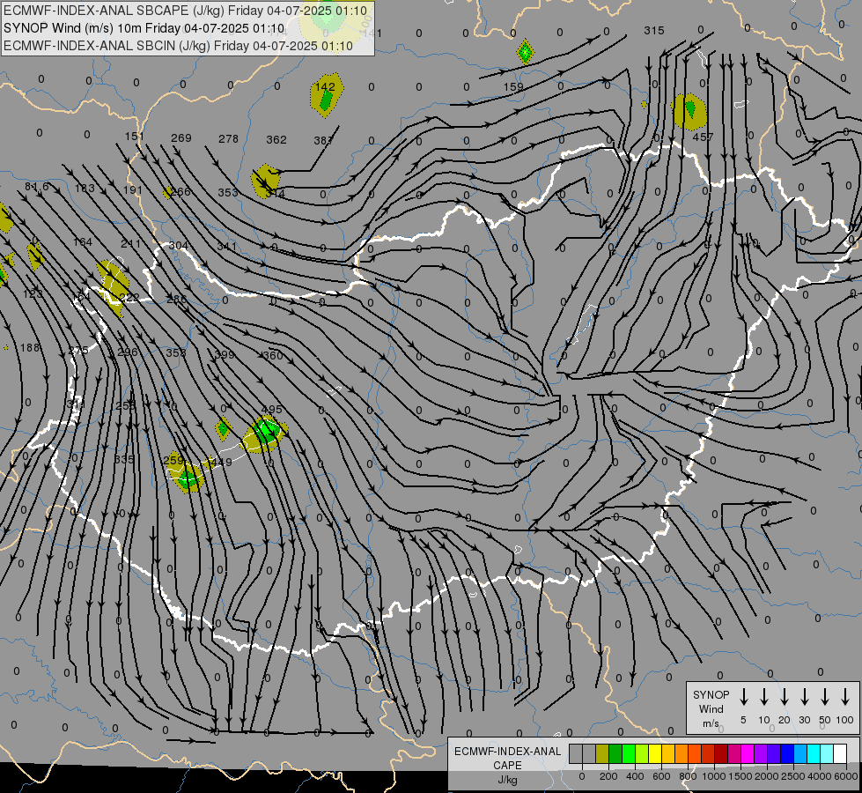
Task: Click the 457 CAPE value on map
Action: tap(704, 137)
